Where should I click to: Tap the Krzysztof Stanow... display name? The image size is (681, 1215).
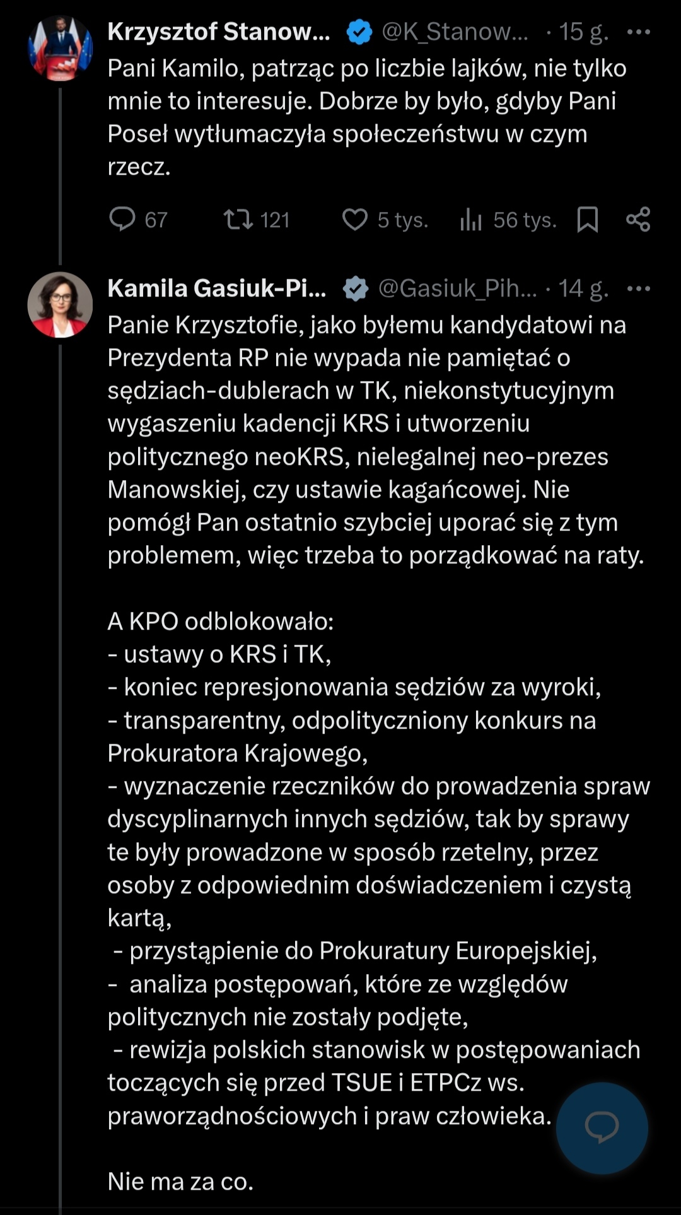[x=219, y=32]
